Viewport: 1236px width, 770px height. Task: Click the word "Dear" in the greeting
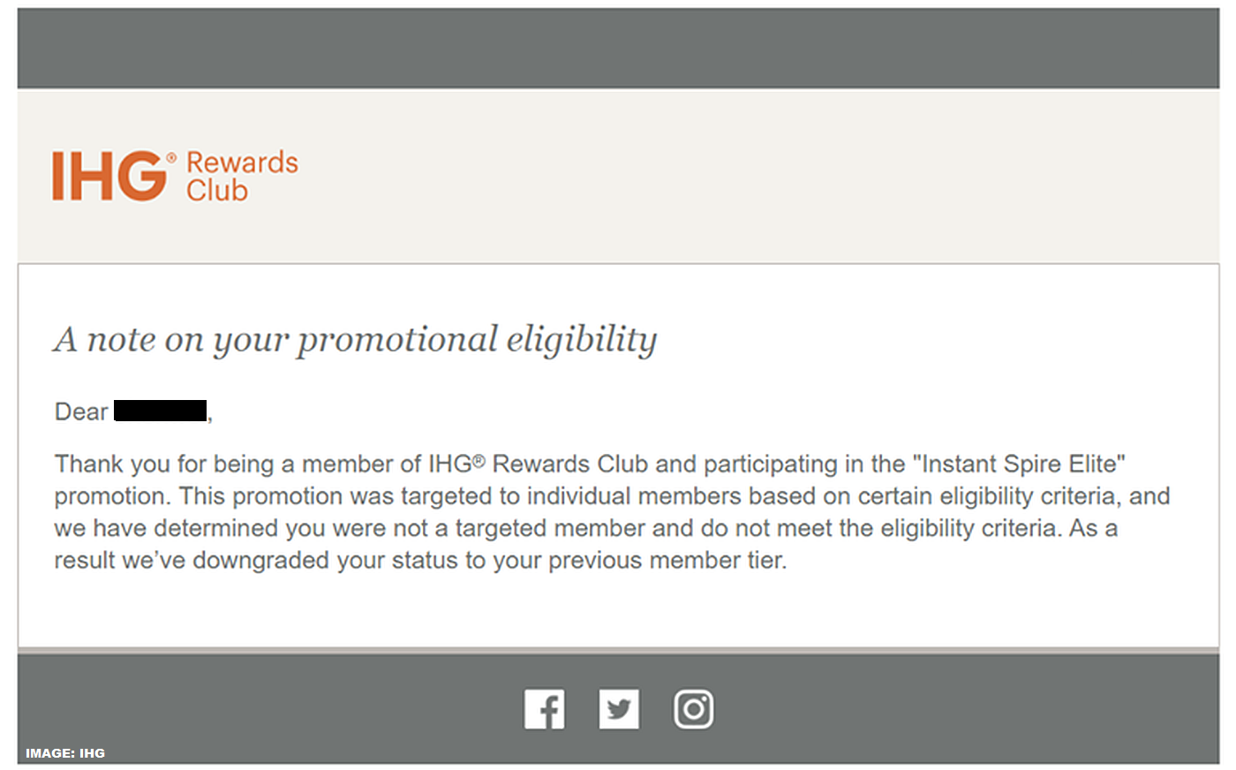[81, 412]
